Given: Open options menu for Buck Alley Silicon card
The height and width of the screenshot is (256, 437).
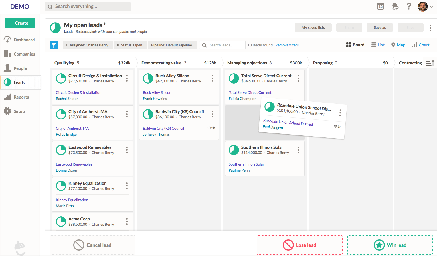Looking at the screenshot, I should pyautogui.click(x=213, y=78).
